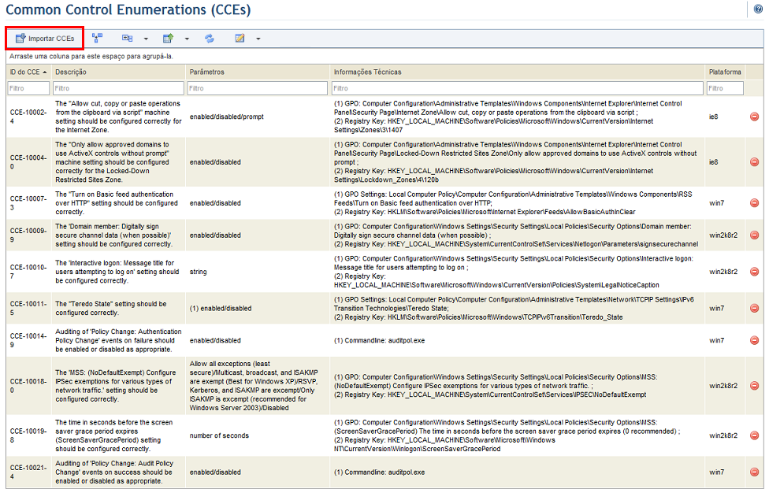769x489 pixels.
Task: Click the expand groups toolbar icon
Action: (x=128, y=39)
